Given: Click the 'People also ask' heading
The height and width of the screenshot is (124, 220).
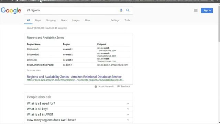Looking at the screenshot, I should pyautogui.click(x=39, y=97).
